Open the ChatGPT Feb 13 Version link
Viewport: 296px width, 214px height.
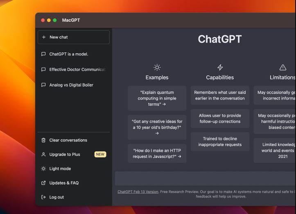[138, 192]
